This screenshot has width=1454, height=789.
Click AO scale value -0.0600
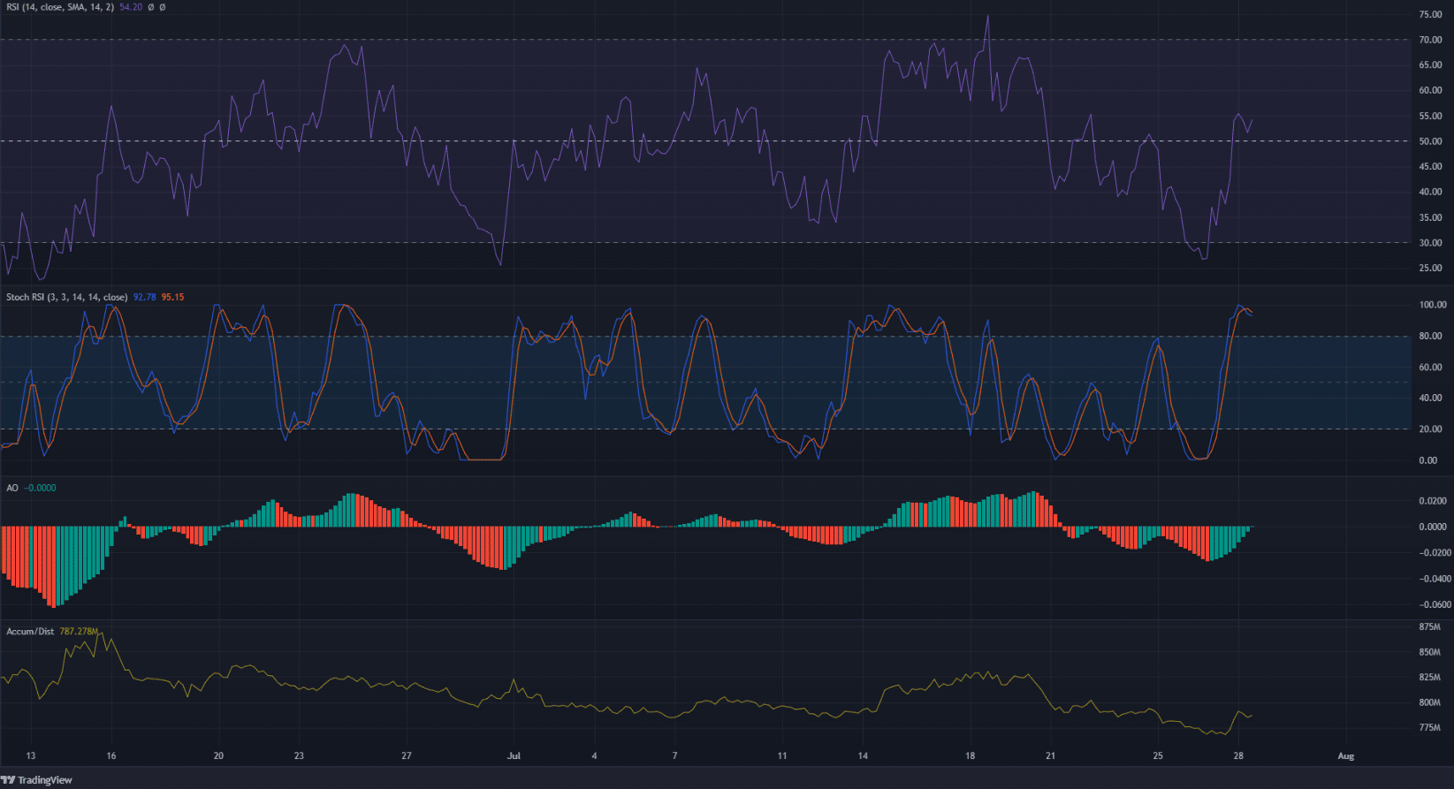pos(1434,605)
